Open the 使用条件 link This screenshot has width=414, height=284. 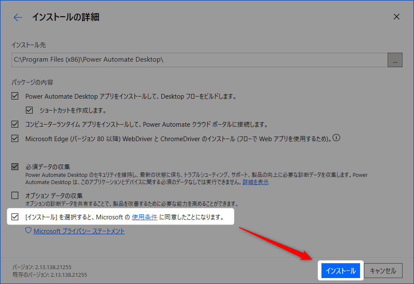(144, 217)
